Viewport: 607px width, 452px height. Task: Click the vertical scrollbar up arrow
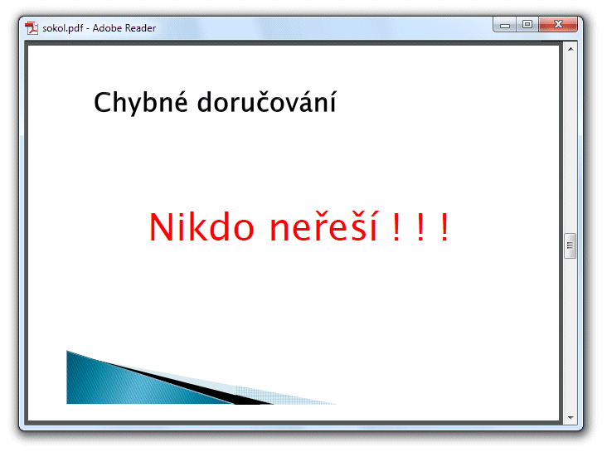pos(571,49)
